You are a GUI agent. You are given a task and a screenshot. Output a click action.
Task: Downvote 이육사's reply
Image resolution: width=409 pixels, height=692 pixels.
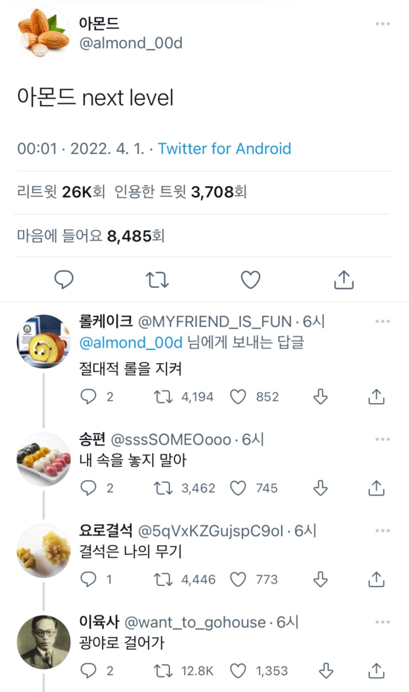point(326,671)
